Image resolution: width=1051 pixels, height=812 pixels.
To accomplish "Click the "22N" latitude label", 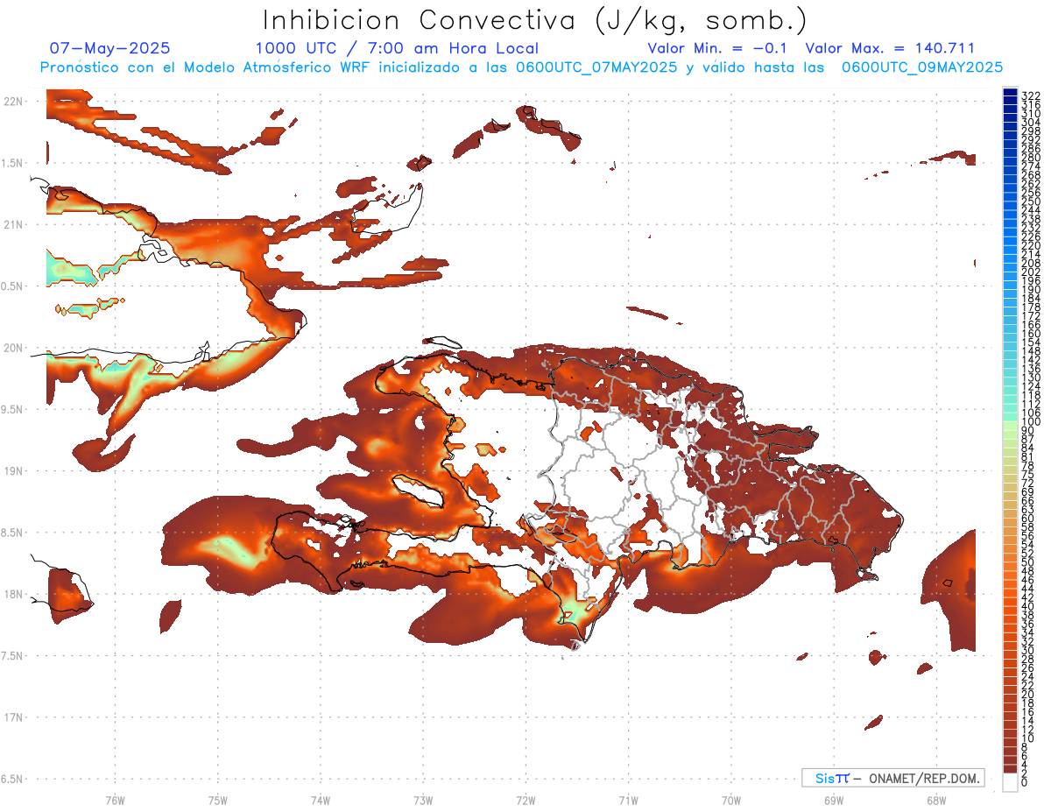I will coord(13,101).
